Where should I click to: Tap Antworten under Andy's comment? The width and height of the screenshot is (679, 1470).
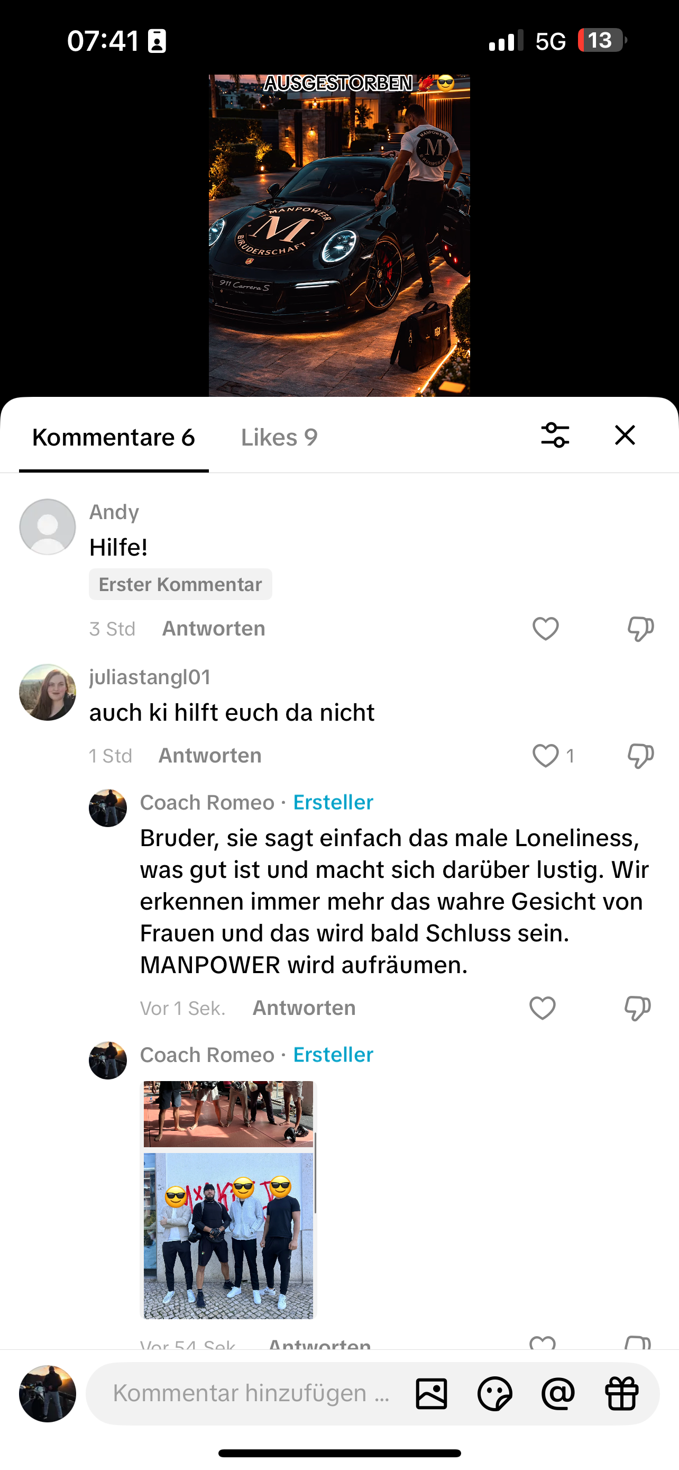(x=213, y=629)
